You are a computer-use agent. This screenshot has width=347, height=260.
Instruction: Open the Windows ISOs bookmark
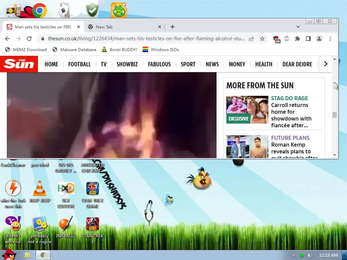161,49
